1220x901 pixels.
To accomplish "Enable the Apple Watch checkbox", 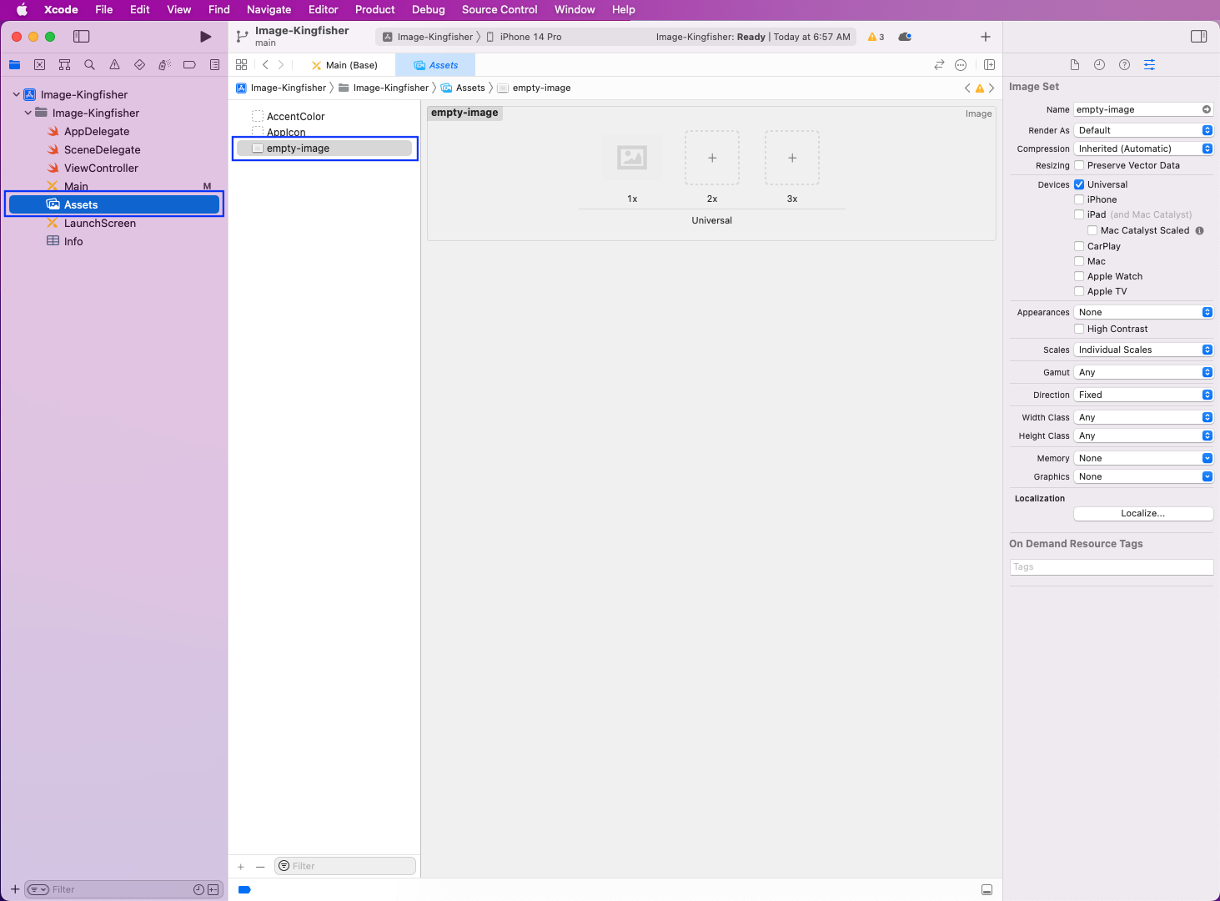I will pos(1079,276).
